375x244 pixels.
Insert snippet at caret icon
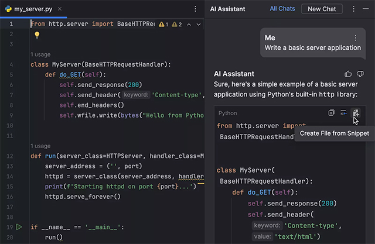343,113
